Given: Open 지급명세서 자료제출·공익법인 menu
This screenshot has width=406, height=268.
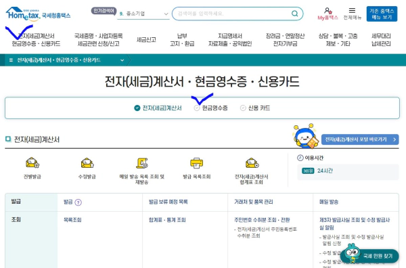Looking at the screenshot, I should pyautogui.click(x=230, y=40).
